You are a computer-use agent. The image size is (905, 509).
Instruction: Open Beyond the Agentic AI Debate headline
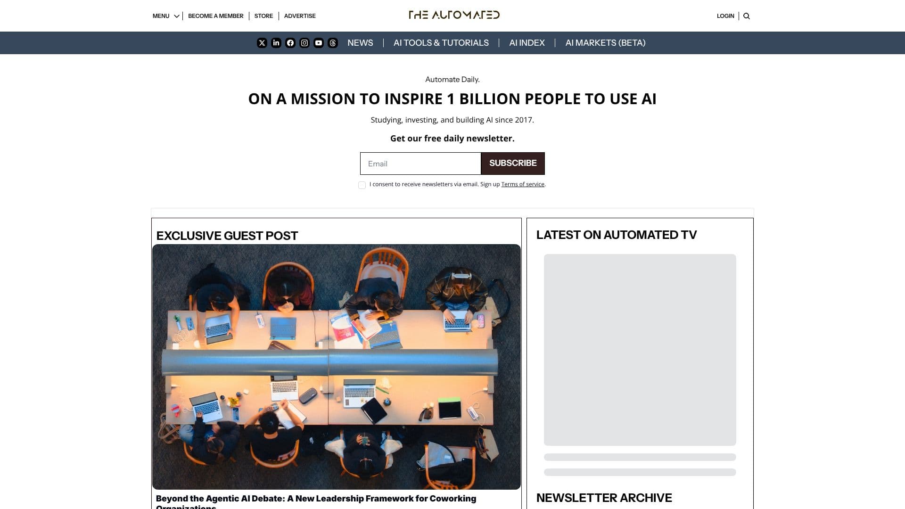[x=316, y=501]
